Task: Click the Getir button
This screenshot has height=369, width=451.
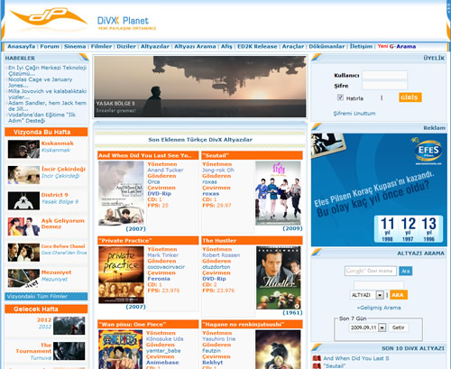Action: pyautogui.click(x=399, y=327)
